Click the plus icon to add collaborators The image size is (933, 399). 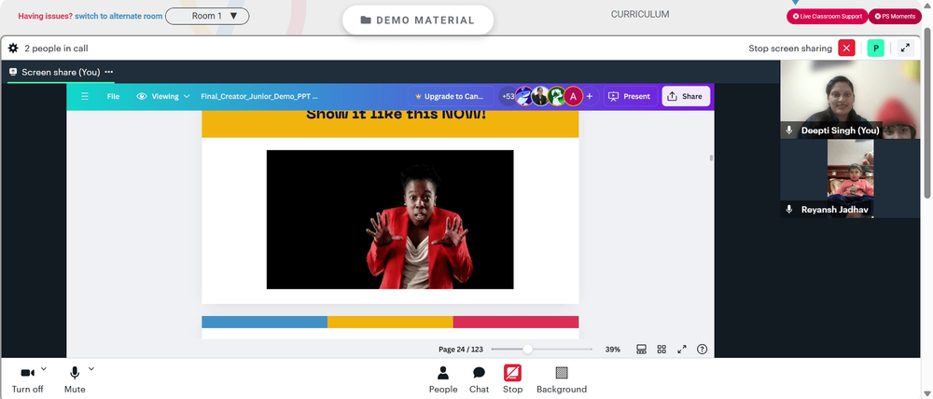[x=589, y=96]
